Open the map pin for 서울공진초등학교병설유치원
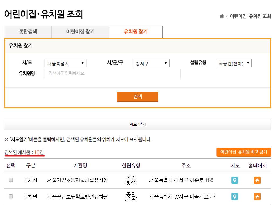Image resolution: width=276 pixels, height=205 pixels. pos(235,196)
